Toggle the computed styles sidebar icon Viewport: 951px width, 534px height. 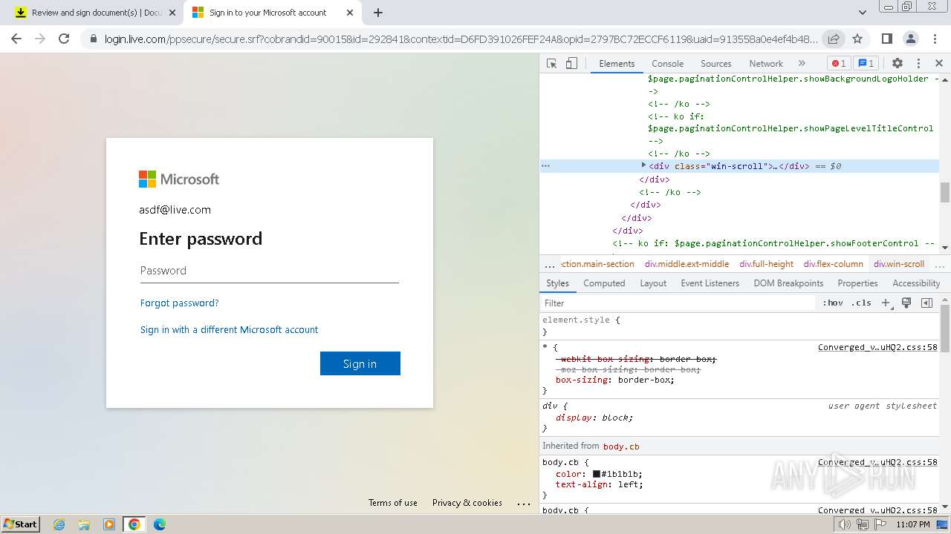[x=926, y=303]
